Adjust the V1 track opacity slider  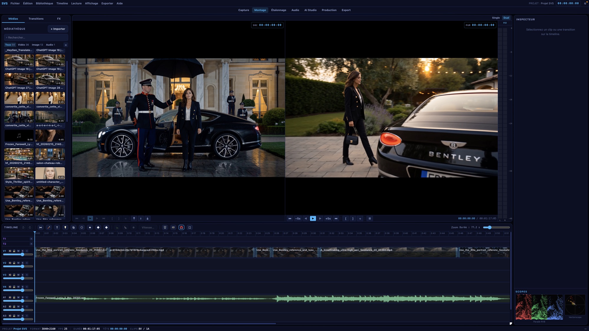(18, 255)
